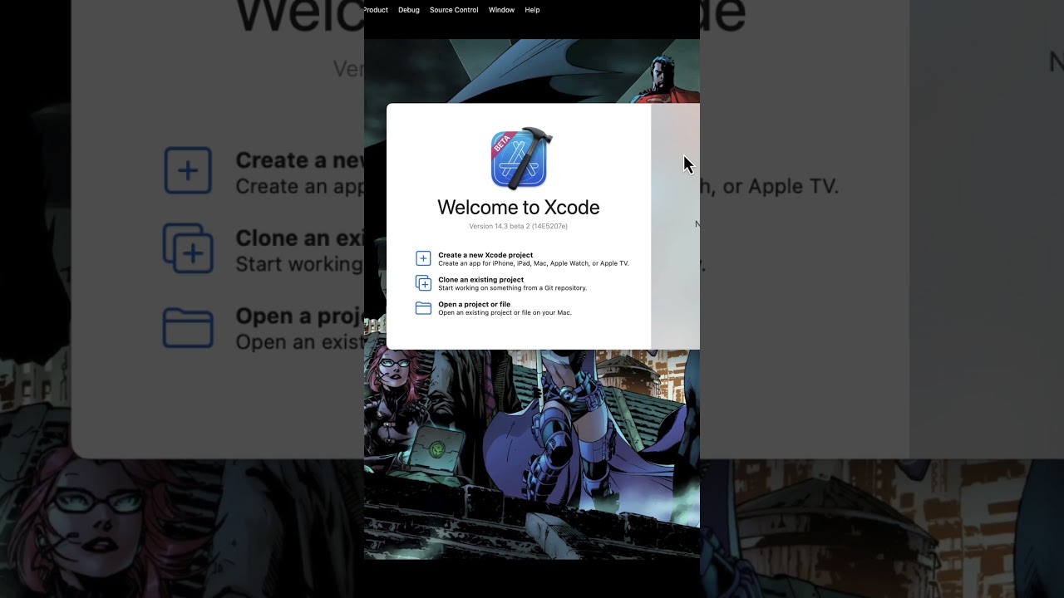Open the Source Control menu
Image resolution: width=1064 pixels, height=598 pixels.
pos(454,10)
